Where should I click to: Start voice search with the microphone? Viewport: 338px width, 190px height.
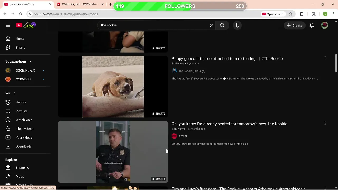[x=237, y=25]
